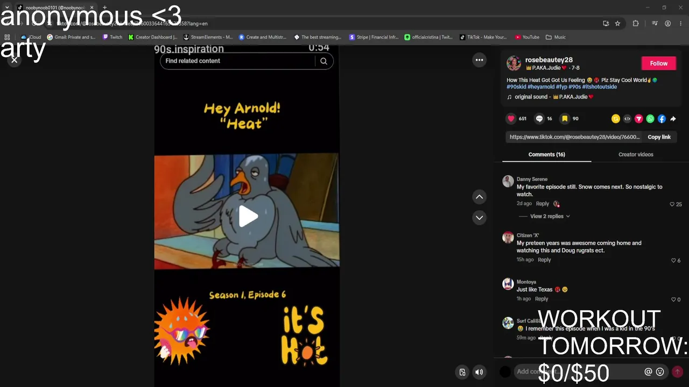Toggle auto-scroll icon beside the speaker

pyautogui.click(x=462, y=372)
